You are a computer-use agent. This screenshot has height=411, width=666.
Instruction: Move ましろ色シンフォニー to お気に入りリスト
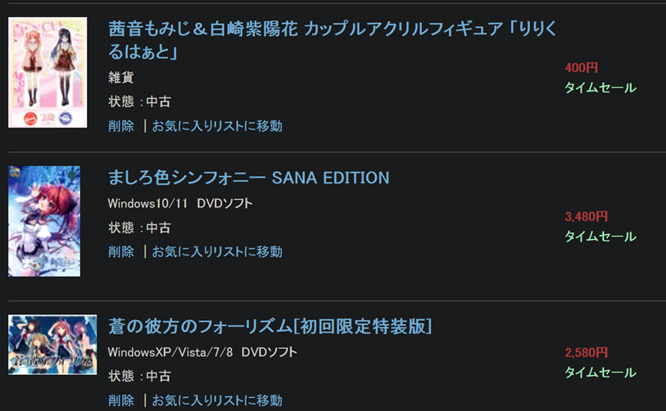point(217,251)
